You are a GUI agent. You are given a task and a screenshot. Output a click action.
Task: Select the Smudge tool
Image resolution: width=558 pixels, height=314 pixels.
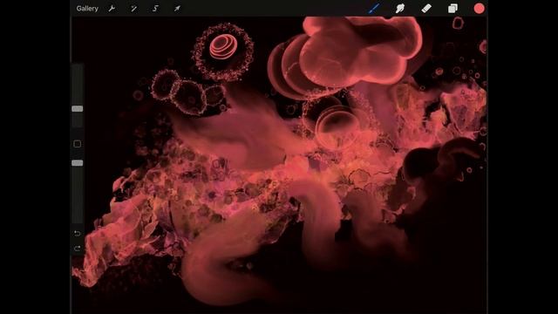(400, 8)
